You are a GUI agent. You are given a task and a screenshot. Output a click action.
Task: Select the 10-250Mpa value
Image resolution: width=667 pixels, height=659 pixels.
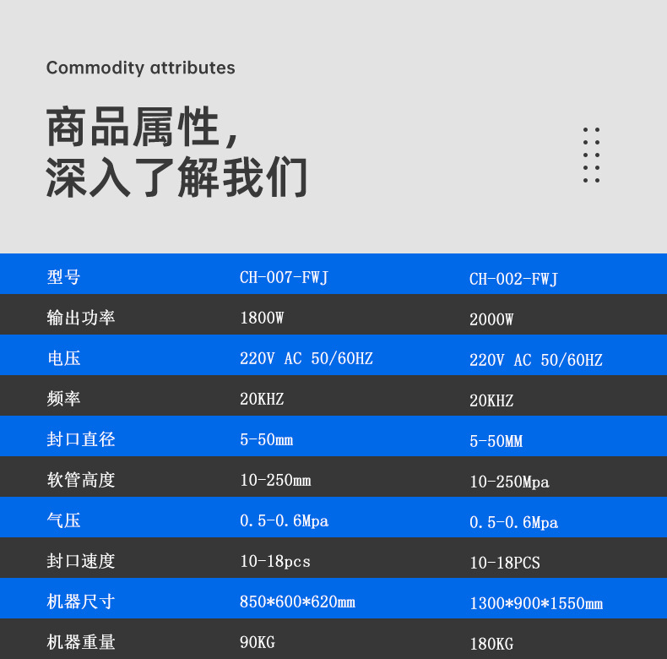point(509,482)
